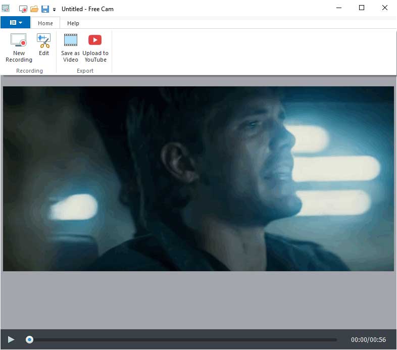Click the Free Cam app icon in title bar
The height and width of the screenshot is (350, 397).
(6, 9)
